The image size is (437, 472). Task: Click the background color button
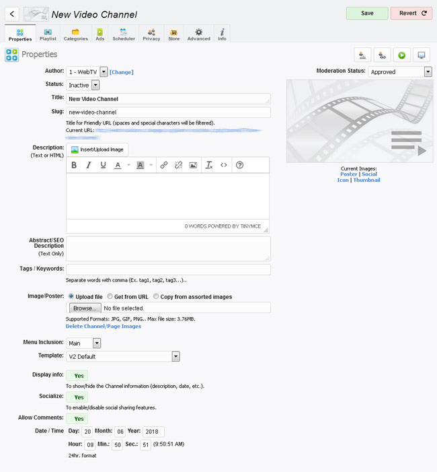click(140, 165)
